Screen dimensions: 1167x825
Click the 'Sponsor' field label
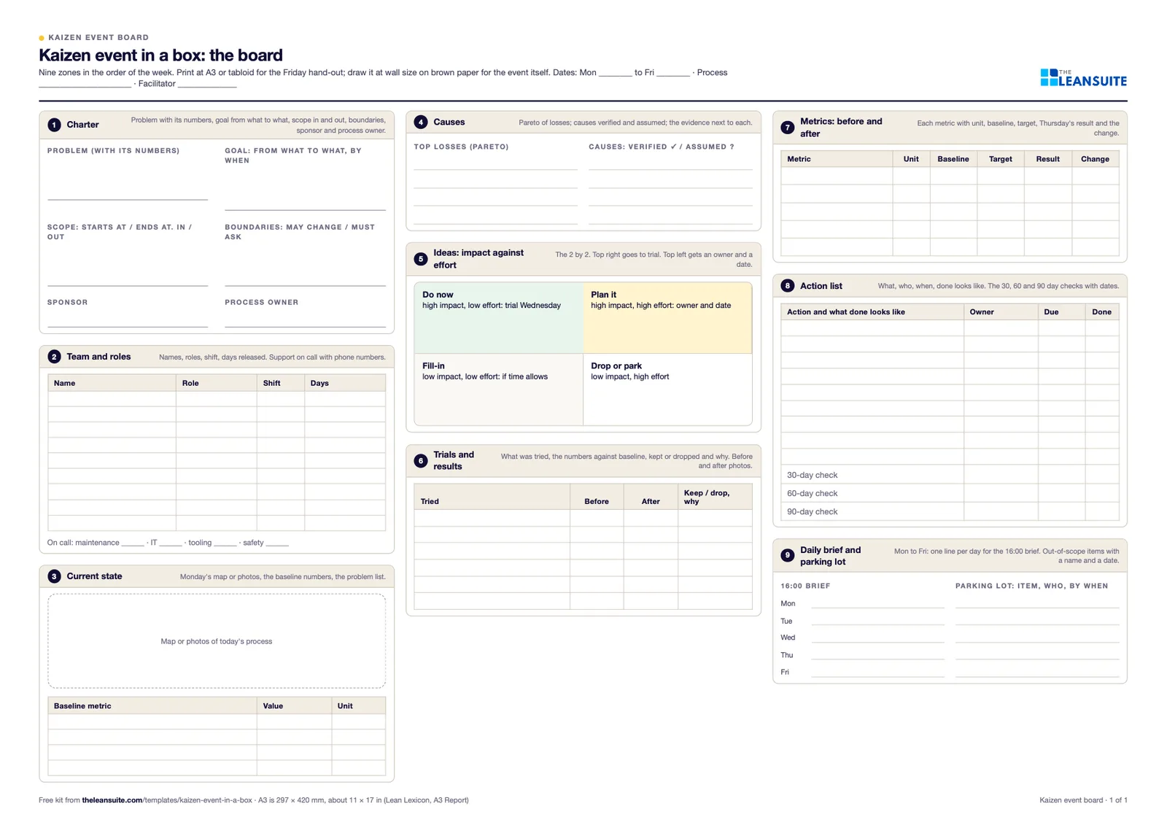[67, 302]
